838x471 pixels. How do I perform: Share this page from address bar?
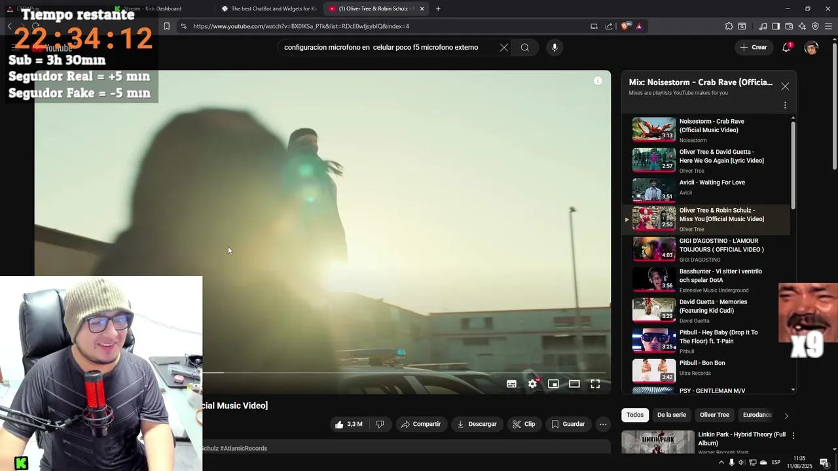pyautogui.click(x=609, y=26)
